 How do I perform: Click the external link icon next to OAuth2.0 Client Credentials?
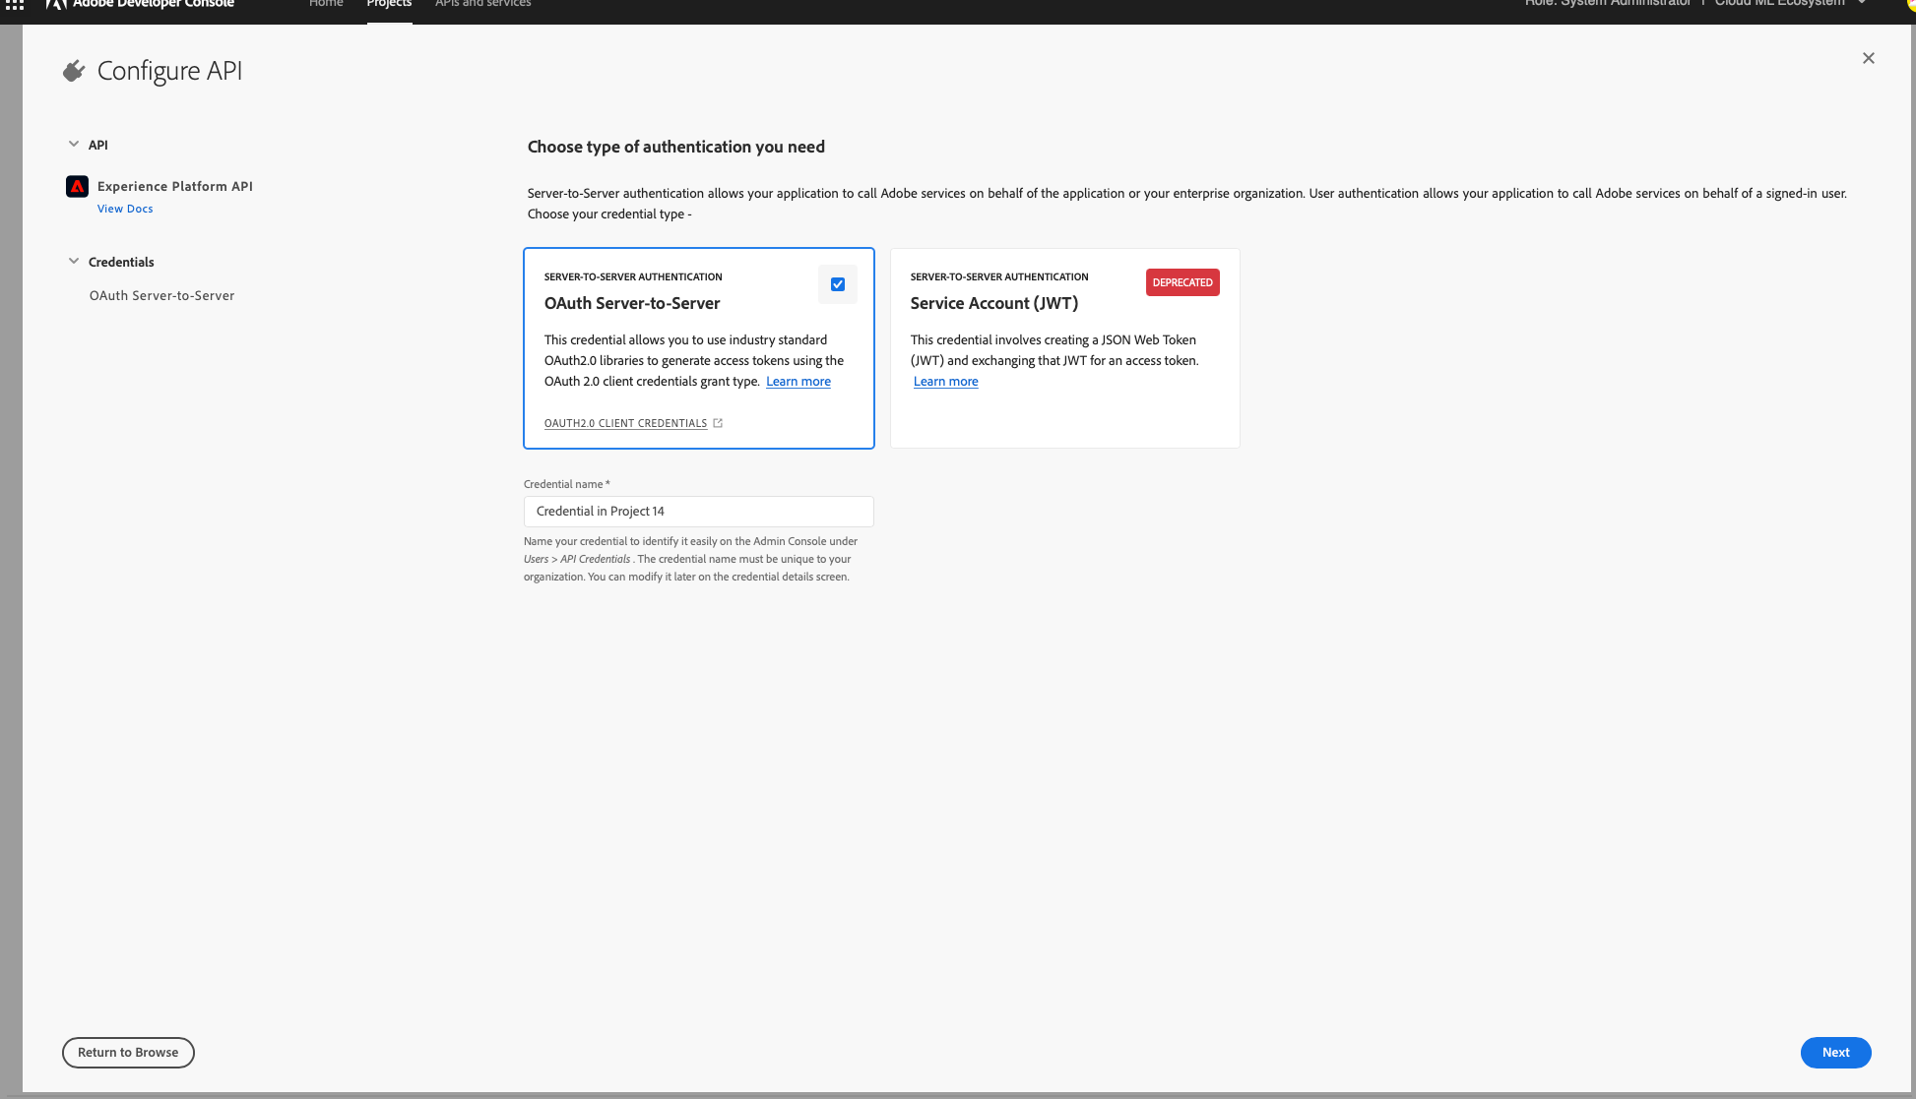[718, 423]
